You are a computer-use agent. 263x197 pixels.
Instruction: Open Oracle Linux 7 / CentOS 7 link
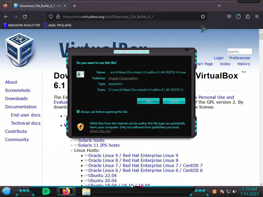tap(145, 165)
